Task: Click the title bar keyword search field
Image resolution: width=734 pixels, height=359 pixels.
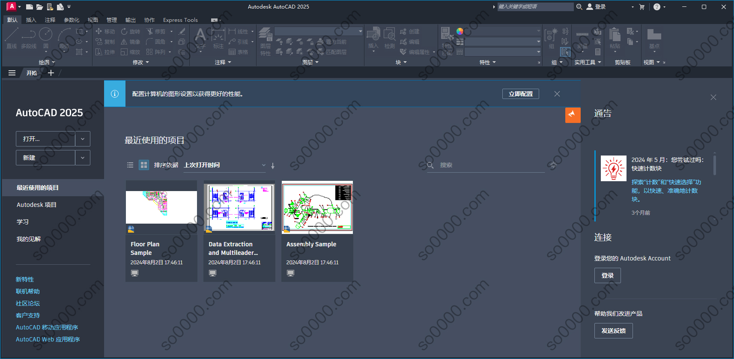Action: coord(535,7)
